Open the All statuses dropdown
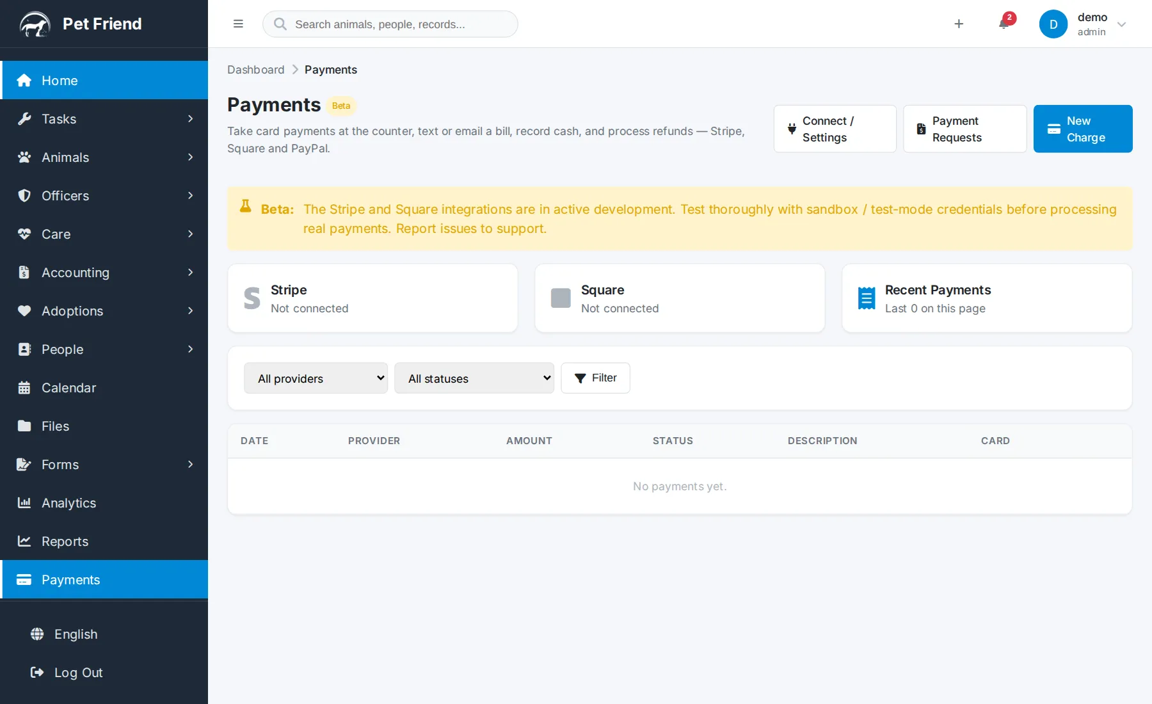The height and width of the screenshot is (704, 1152). coord(474,378)
